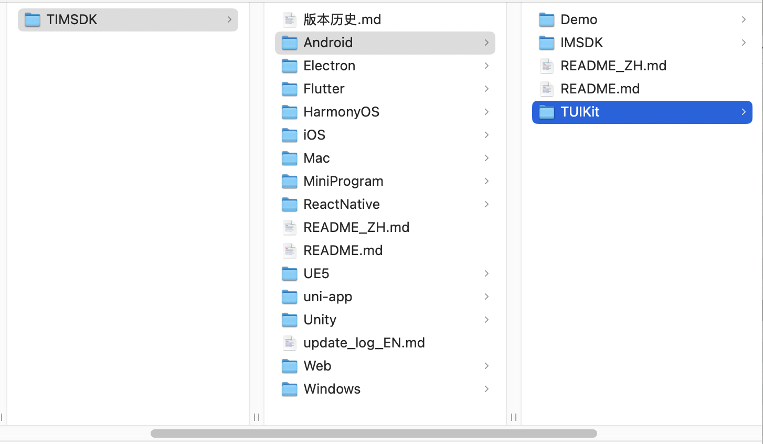
Task: Click the "ReactNative" folder name
Action: (342, 204)
